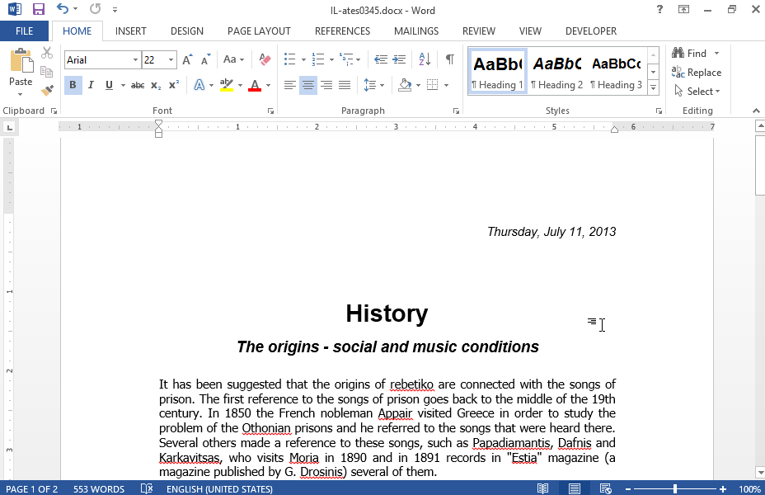
Task: Apply the yellow text highlight color
Action: pyautogui.click(x=227, y=86)
